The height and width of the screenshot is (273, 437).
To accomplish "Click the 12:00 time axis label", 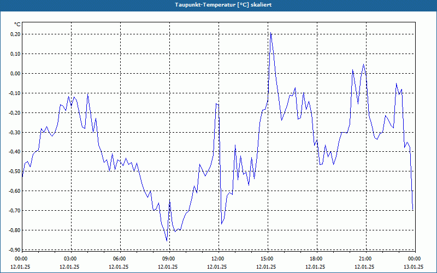I will click(217, 259).
